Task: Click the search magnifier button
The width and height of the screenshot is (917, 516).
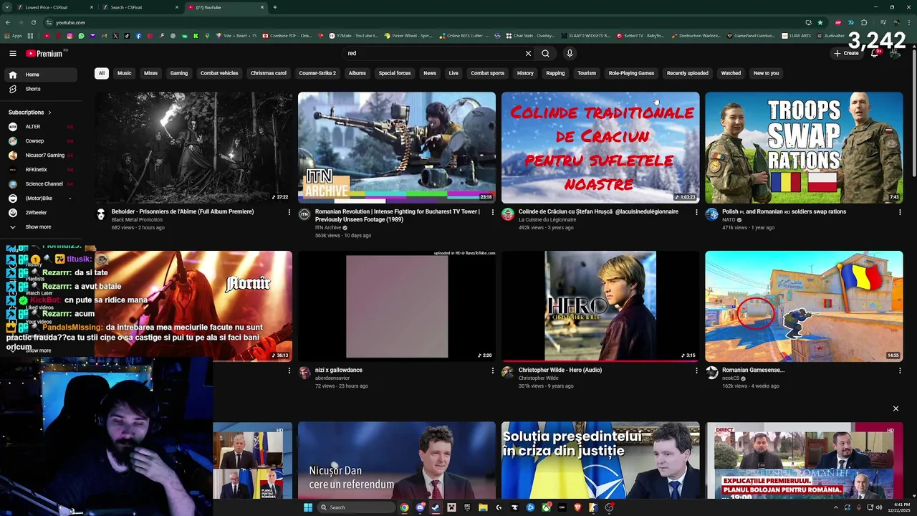Action: pyautogui.click(x=545, y=53)
